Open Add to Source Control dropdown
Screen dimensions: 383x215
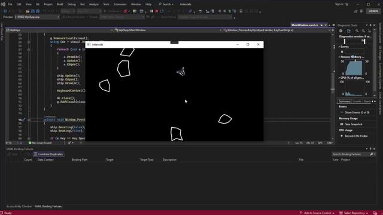tap(317, 213)
